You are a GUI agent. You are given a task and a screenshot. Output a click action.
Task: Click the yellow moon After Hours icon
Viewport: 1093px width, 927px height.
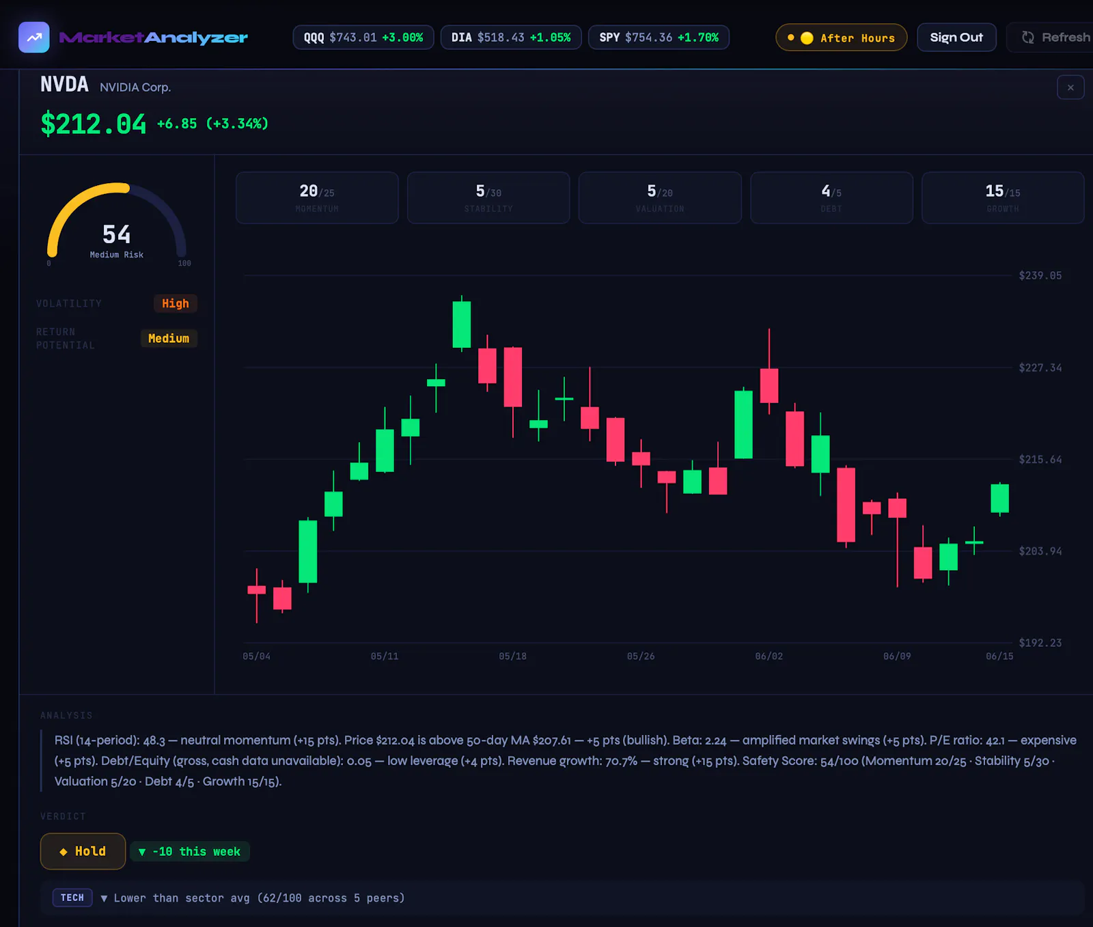807,38
